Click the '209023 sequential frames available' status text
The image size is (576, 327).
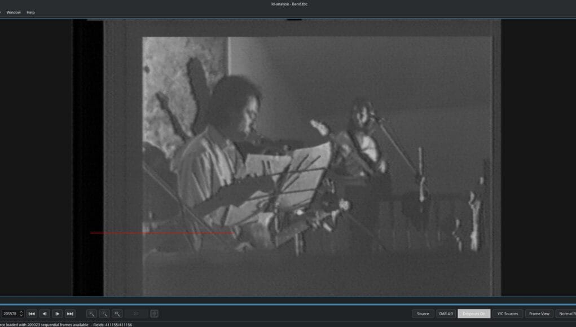(x=58, y=324)
